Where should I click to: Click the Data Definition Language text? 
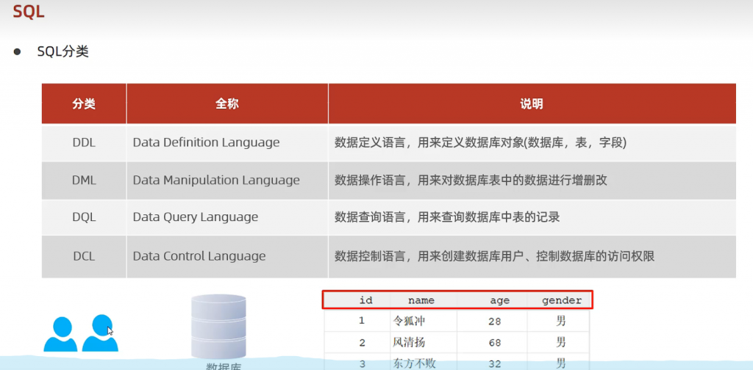point(206,142)
